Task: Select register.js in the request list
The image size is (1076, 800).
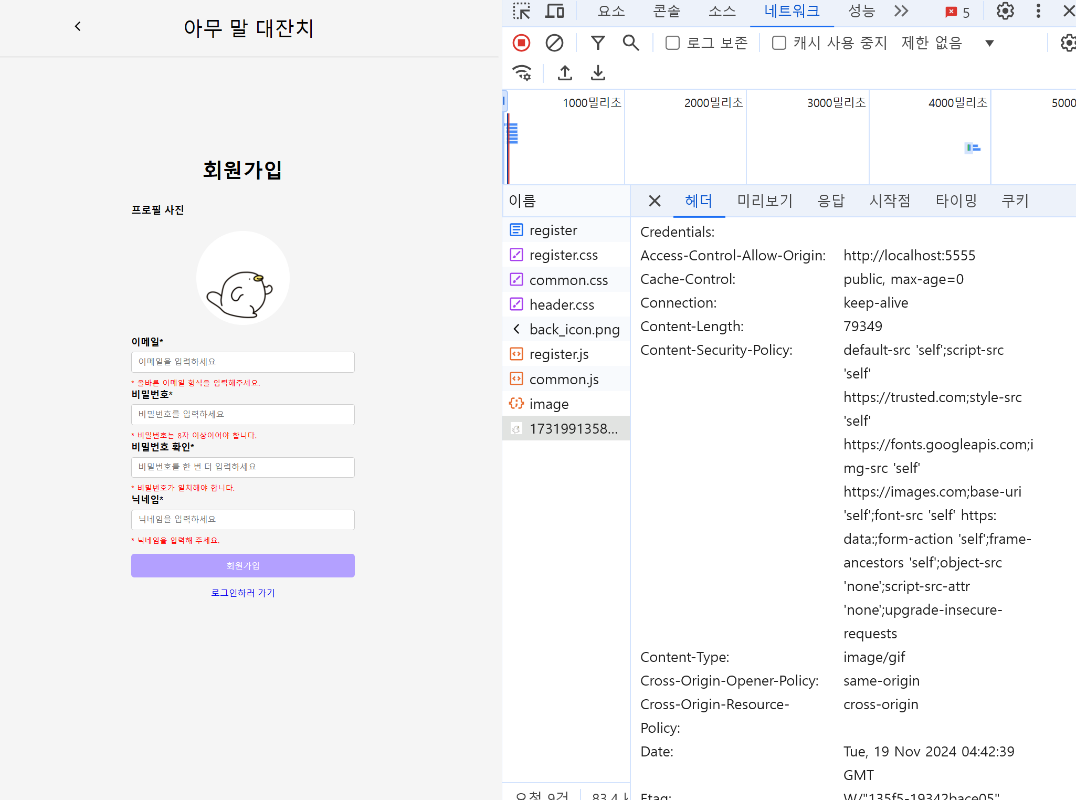Action: point(559,354)
